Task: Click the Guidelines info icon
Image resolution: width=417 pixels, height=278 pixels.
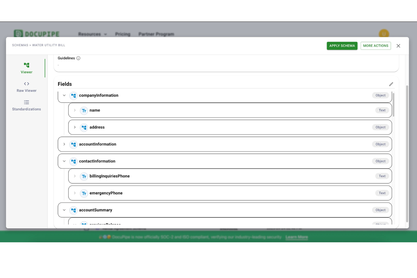Action: pos(78,58)
